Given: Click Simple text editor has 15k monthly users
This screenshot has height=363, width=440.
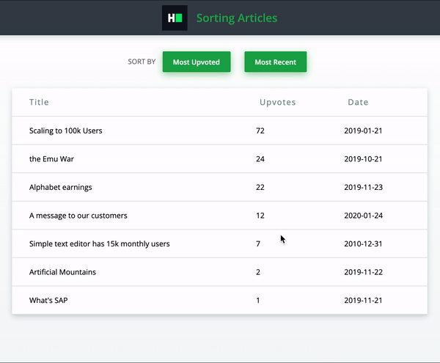Looking at the screenshot, I should point(100,244).
